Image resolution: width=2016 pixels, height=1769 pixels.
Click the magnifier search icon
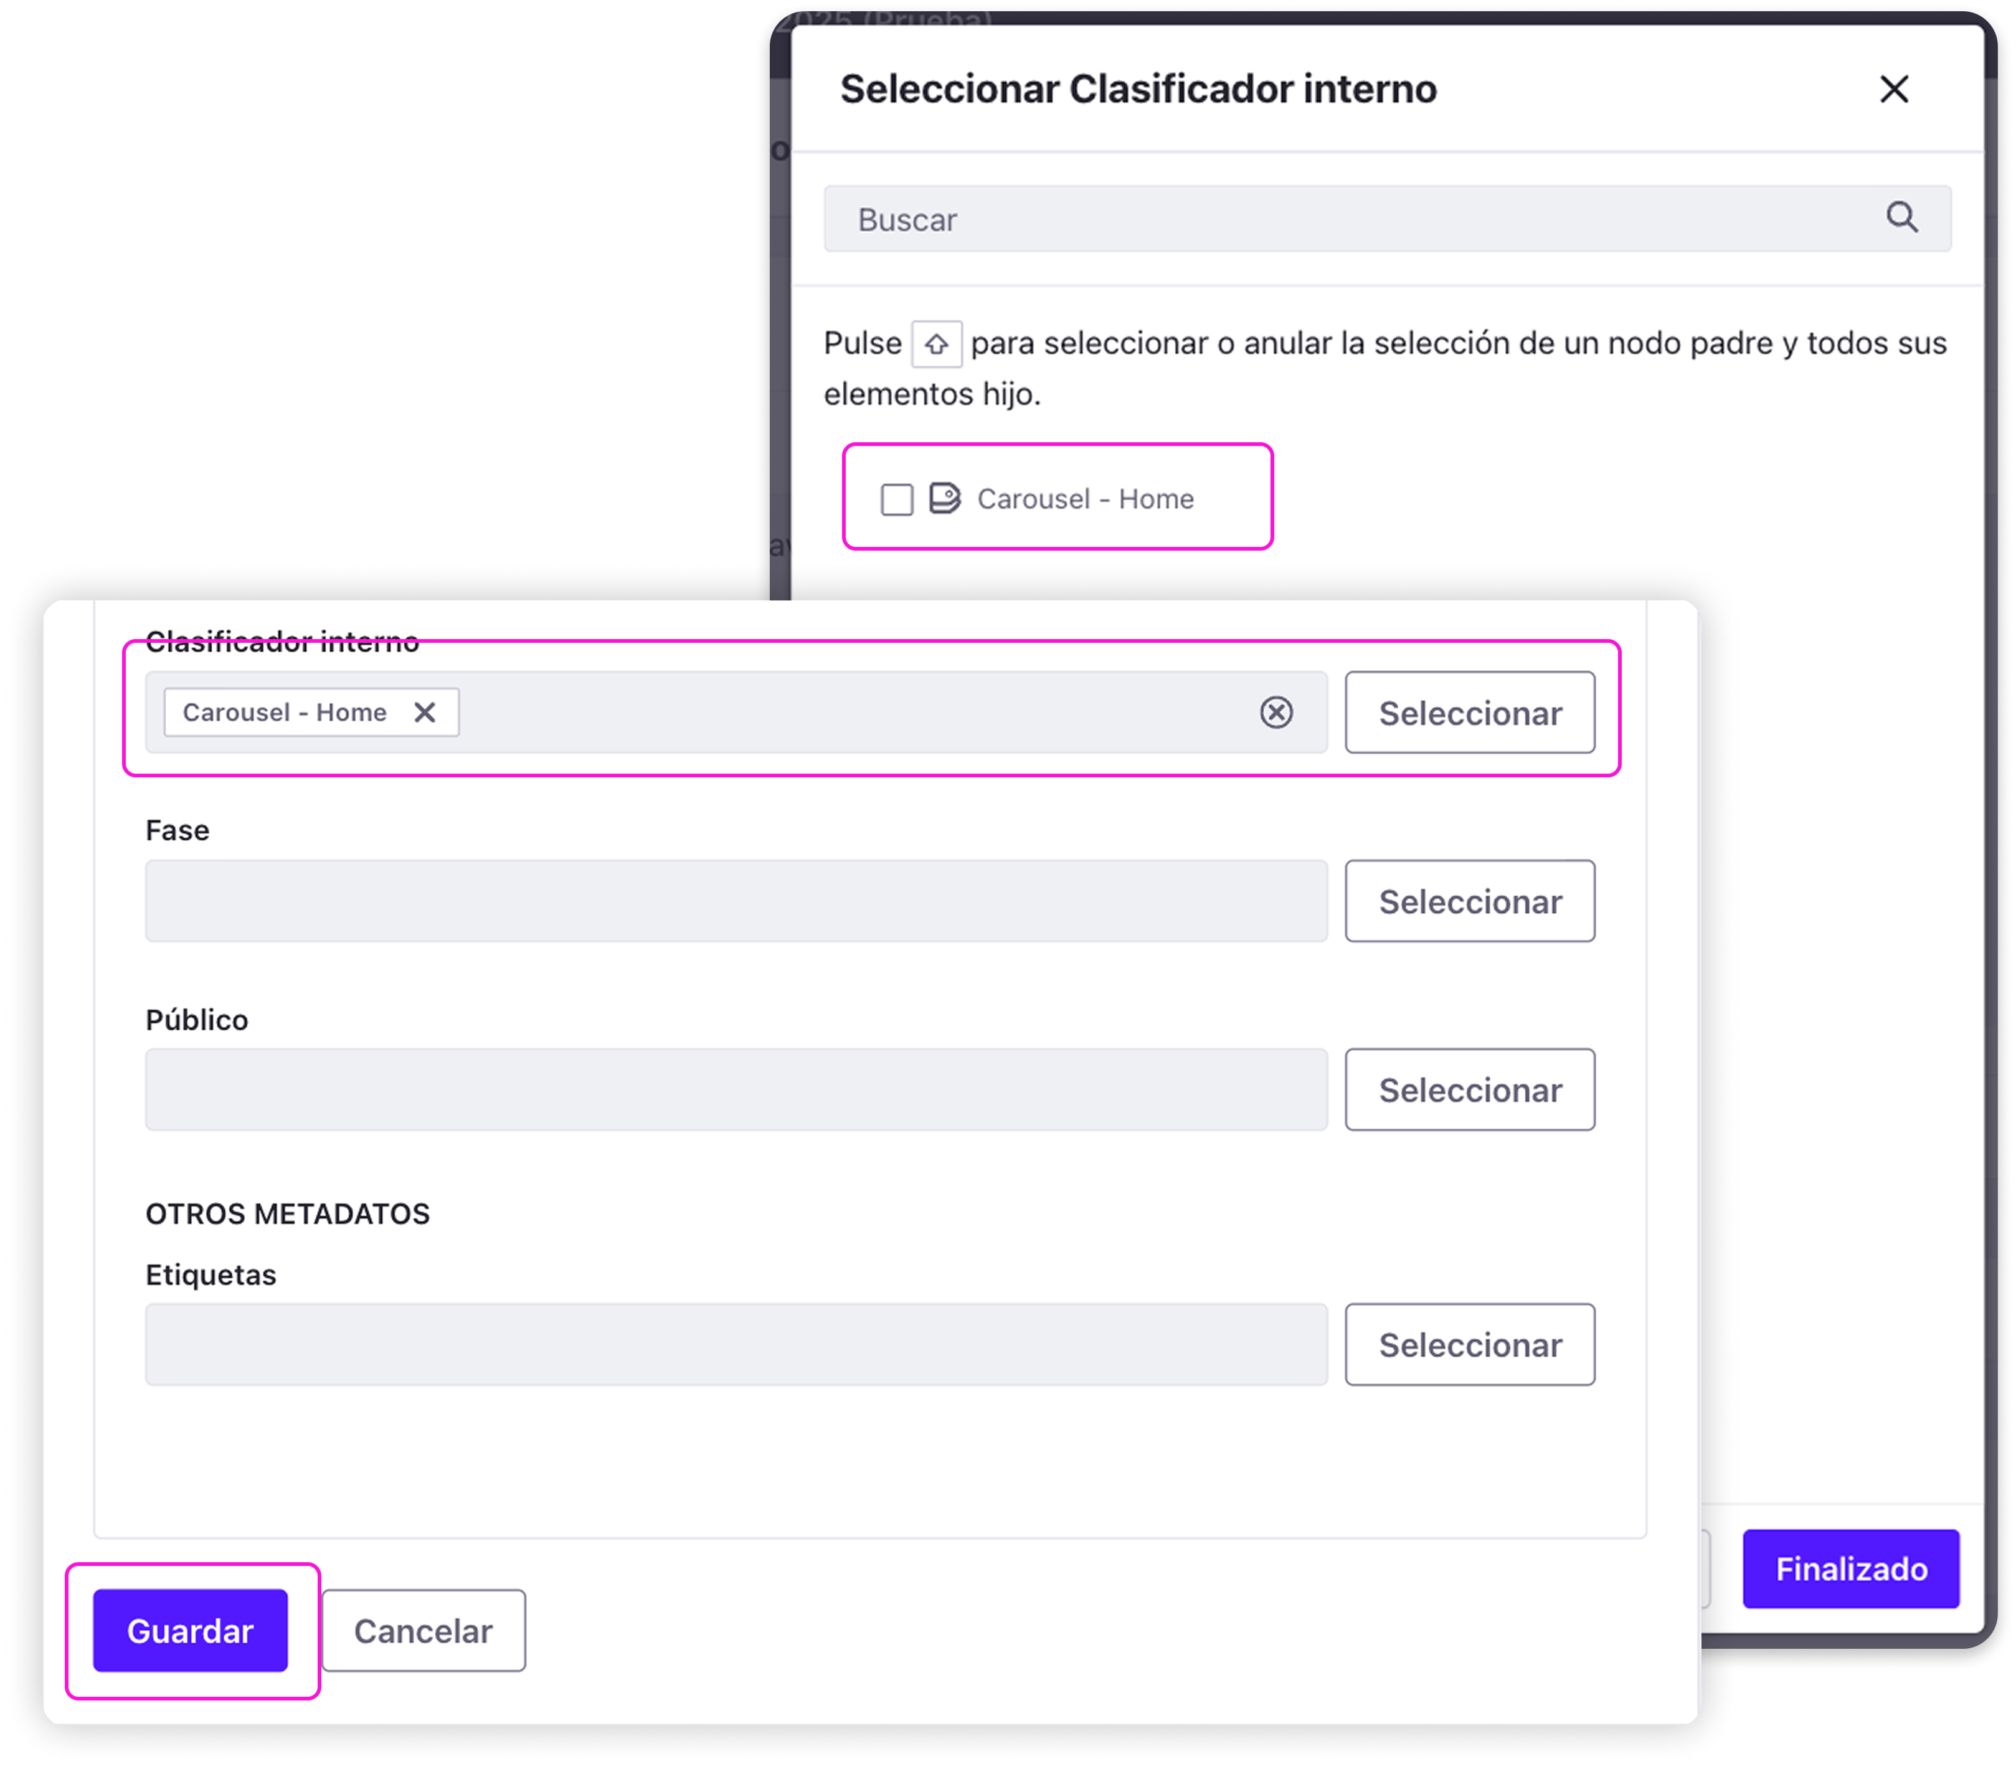(1901, 217)
